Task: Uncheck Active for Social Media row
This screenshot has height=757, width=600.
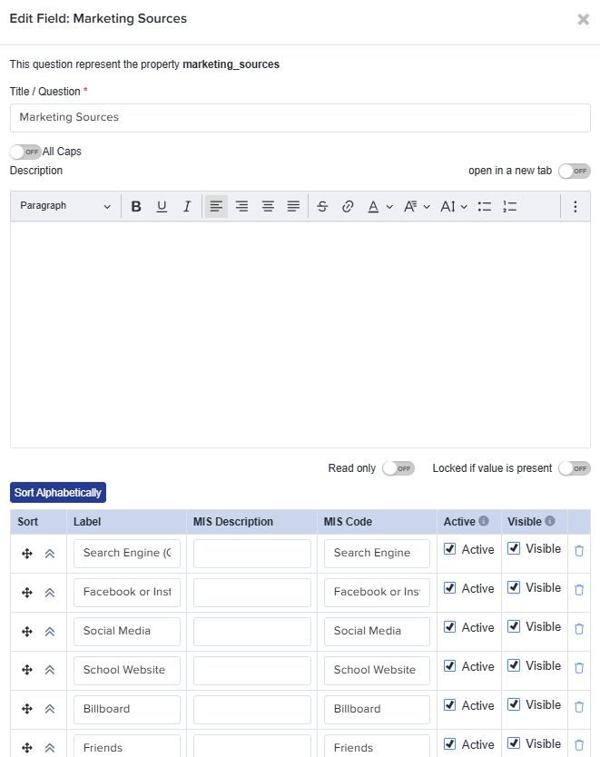Action: (x=450, y=627)
